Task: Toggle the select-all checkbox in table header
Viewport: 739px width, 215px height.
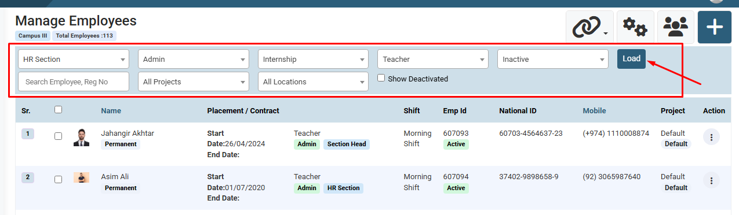Action: (58, 109)
